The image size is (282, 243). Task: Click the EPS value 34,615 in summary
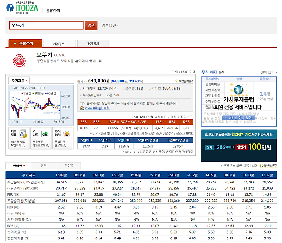tap(159, 128)
